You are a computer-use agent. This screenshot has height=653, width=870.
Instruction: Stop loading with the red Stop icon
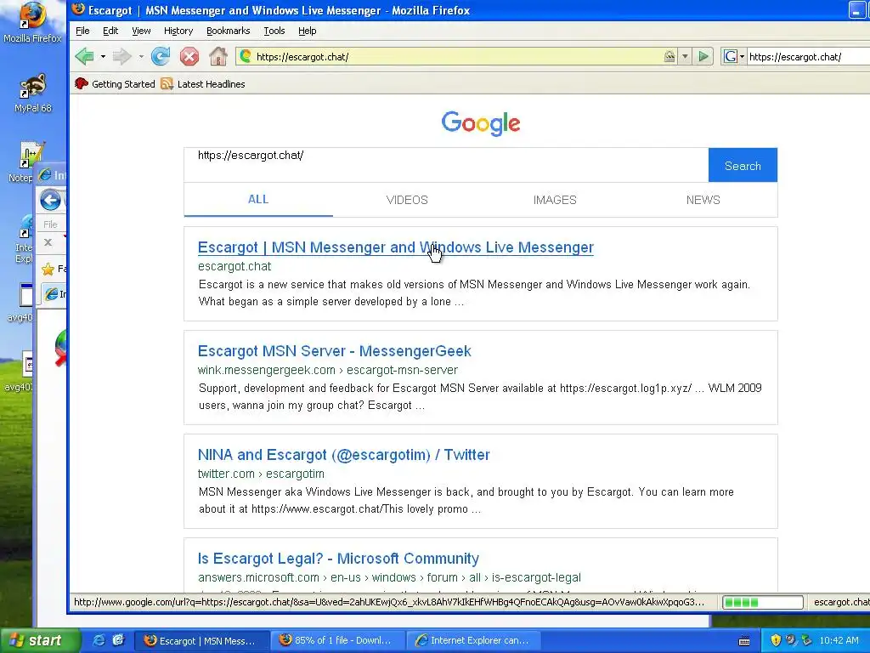point(189,56)
